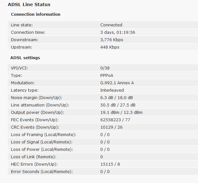
Task: Click the Loss of Link (Remote) label
Action: click(34, 157)
